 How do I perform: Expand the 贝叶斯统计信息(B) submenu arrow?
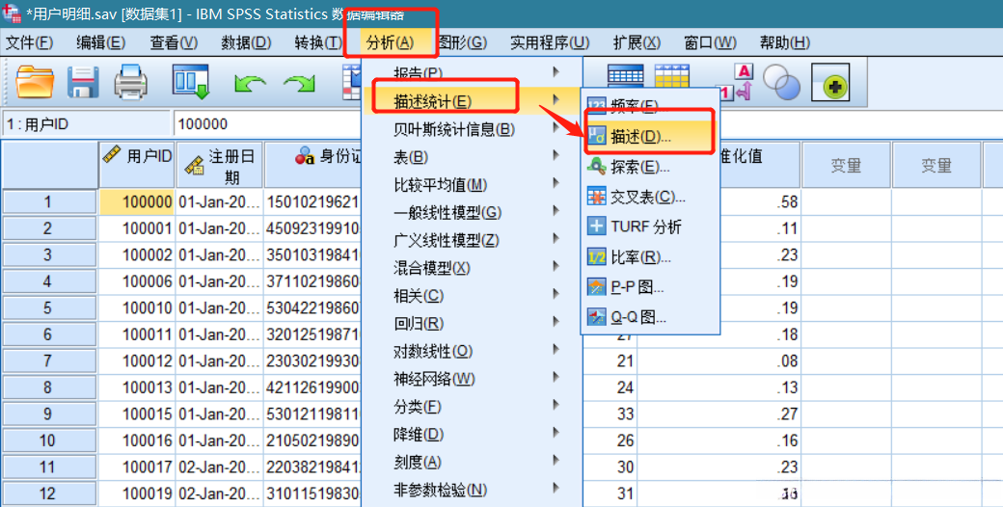click(556, 129)
